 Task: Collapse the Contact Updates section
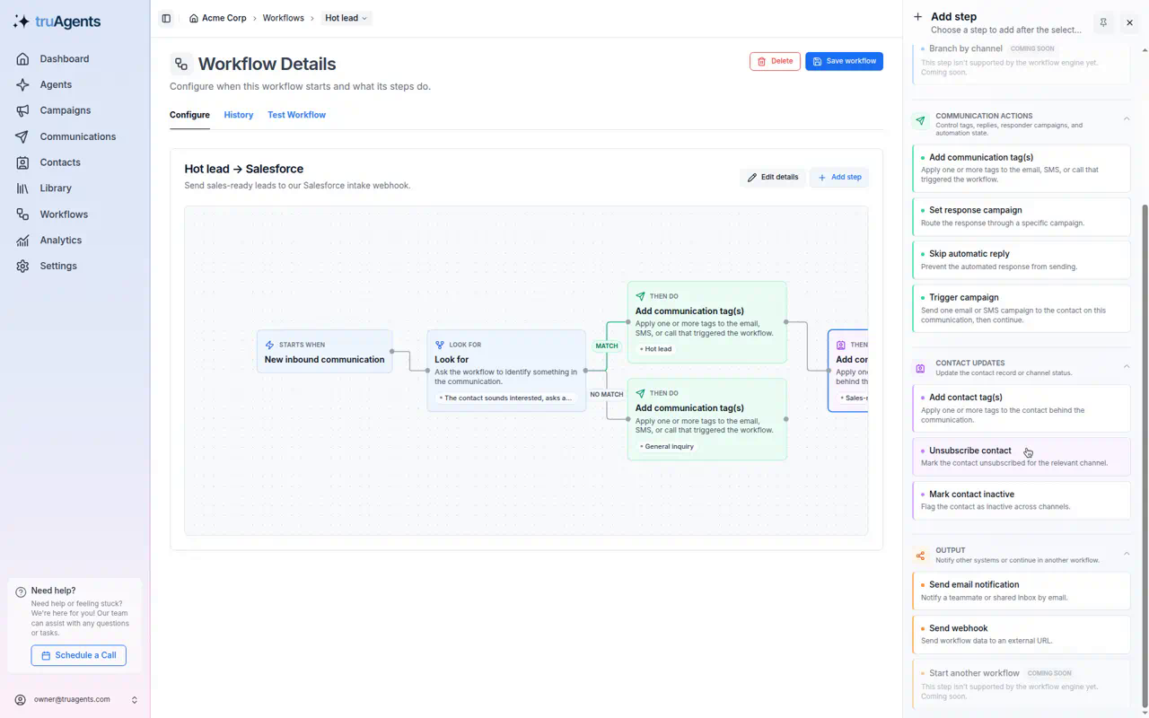pos(1127,366)
